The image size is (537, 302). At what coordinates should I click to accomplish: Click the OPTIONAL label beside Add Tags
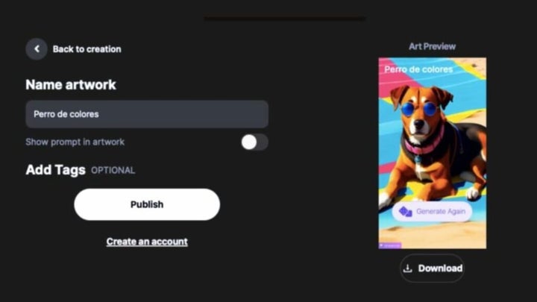pos(113,171)
